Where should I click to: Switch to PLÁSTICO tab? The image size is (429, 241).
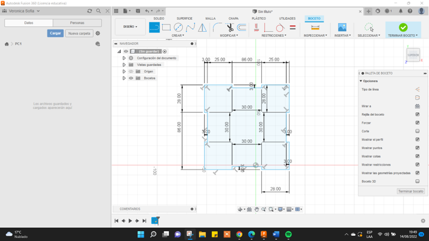tap(259, 18)
